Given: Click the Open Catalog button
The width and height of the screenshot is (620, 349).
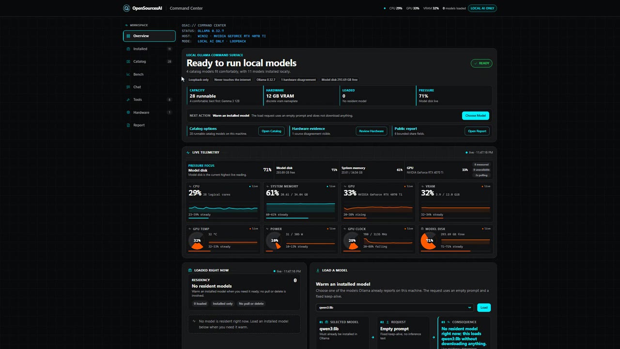Looking at the screenshot, I should point(272,131).
